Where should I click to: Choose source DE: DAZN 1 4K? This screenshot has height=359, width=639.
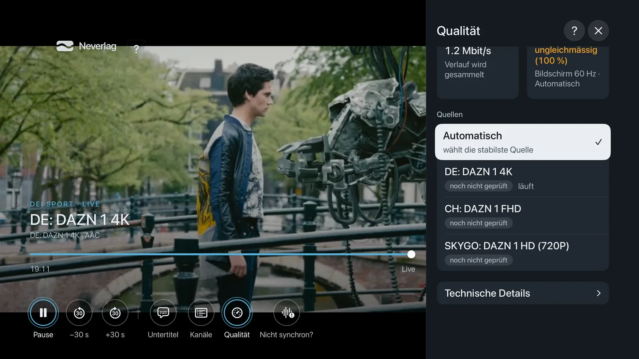tap(523, 178)
